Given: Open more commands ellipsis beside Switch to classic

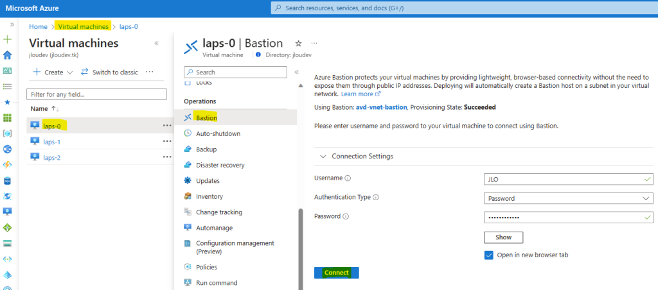Looking at the screenshot, I should tap(149, 72).
